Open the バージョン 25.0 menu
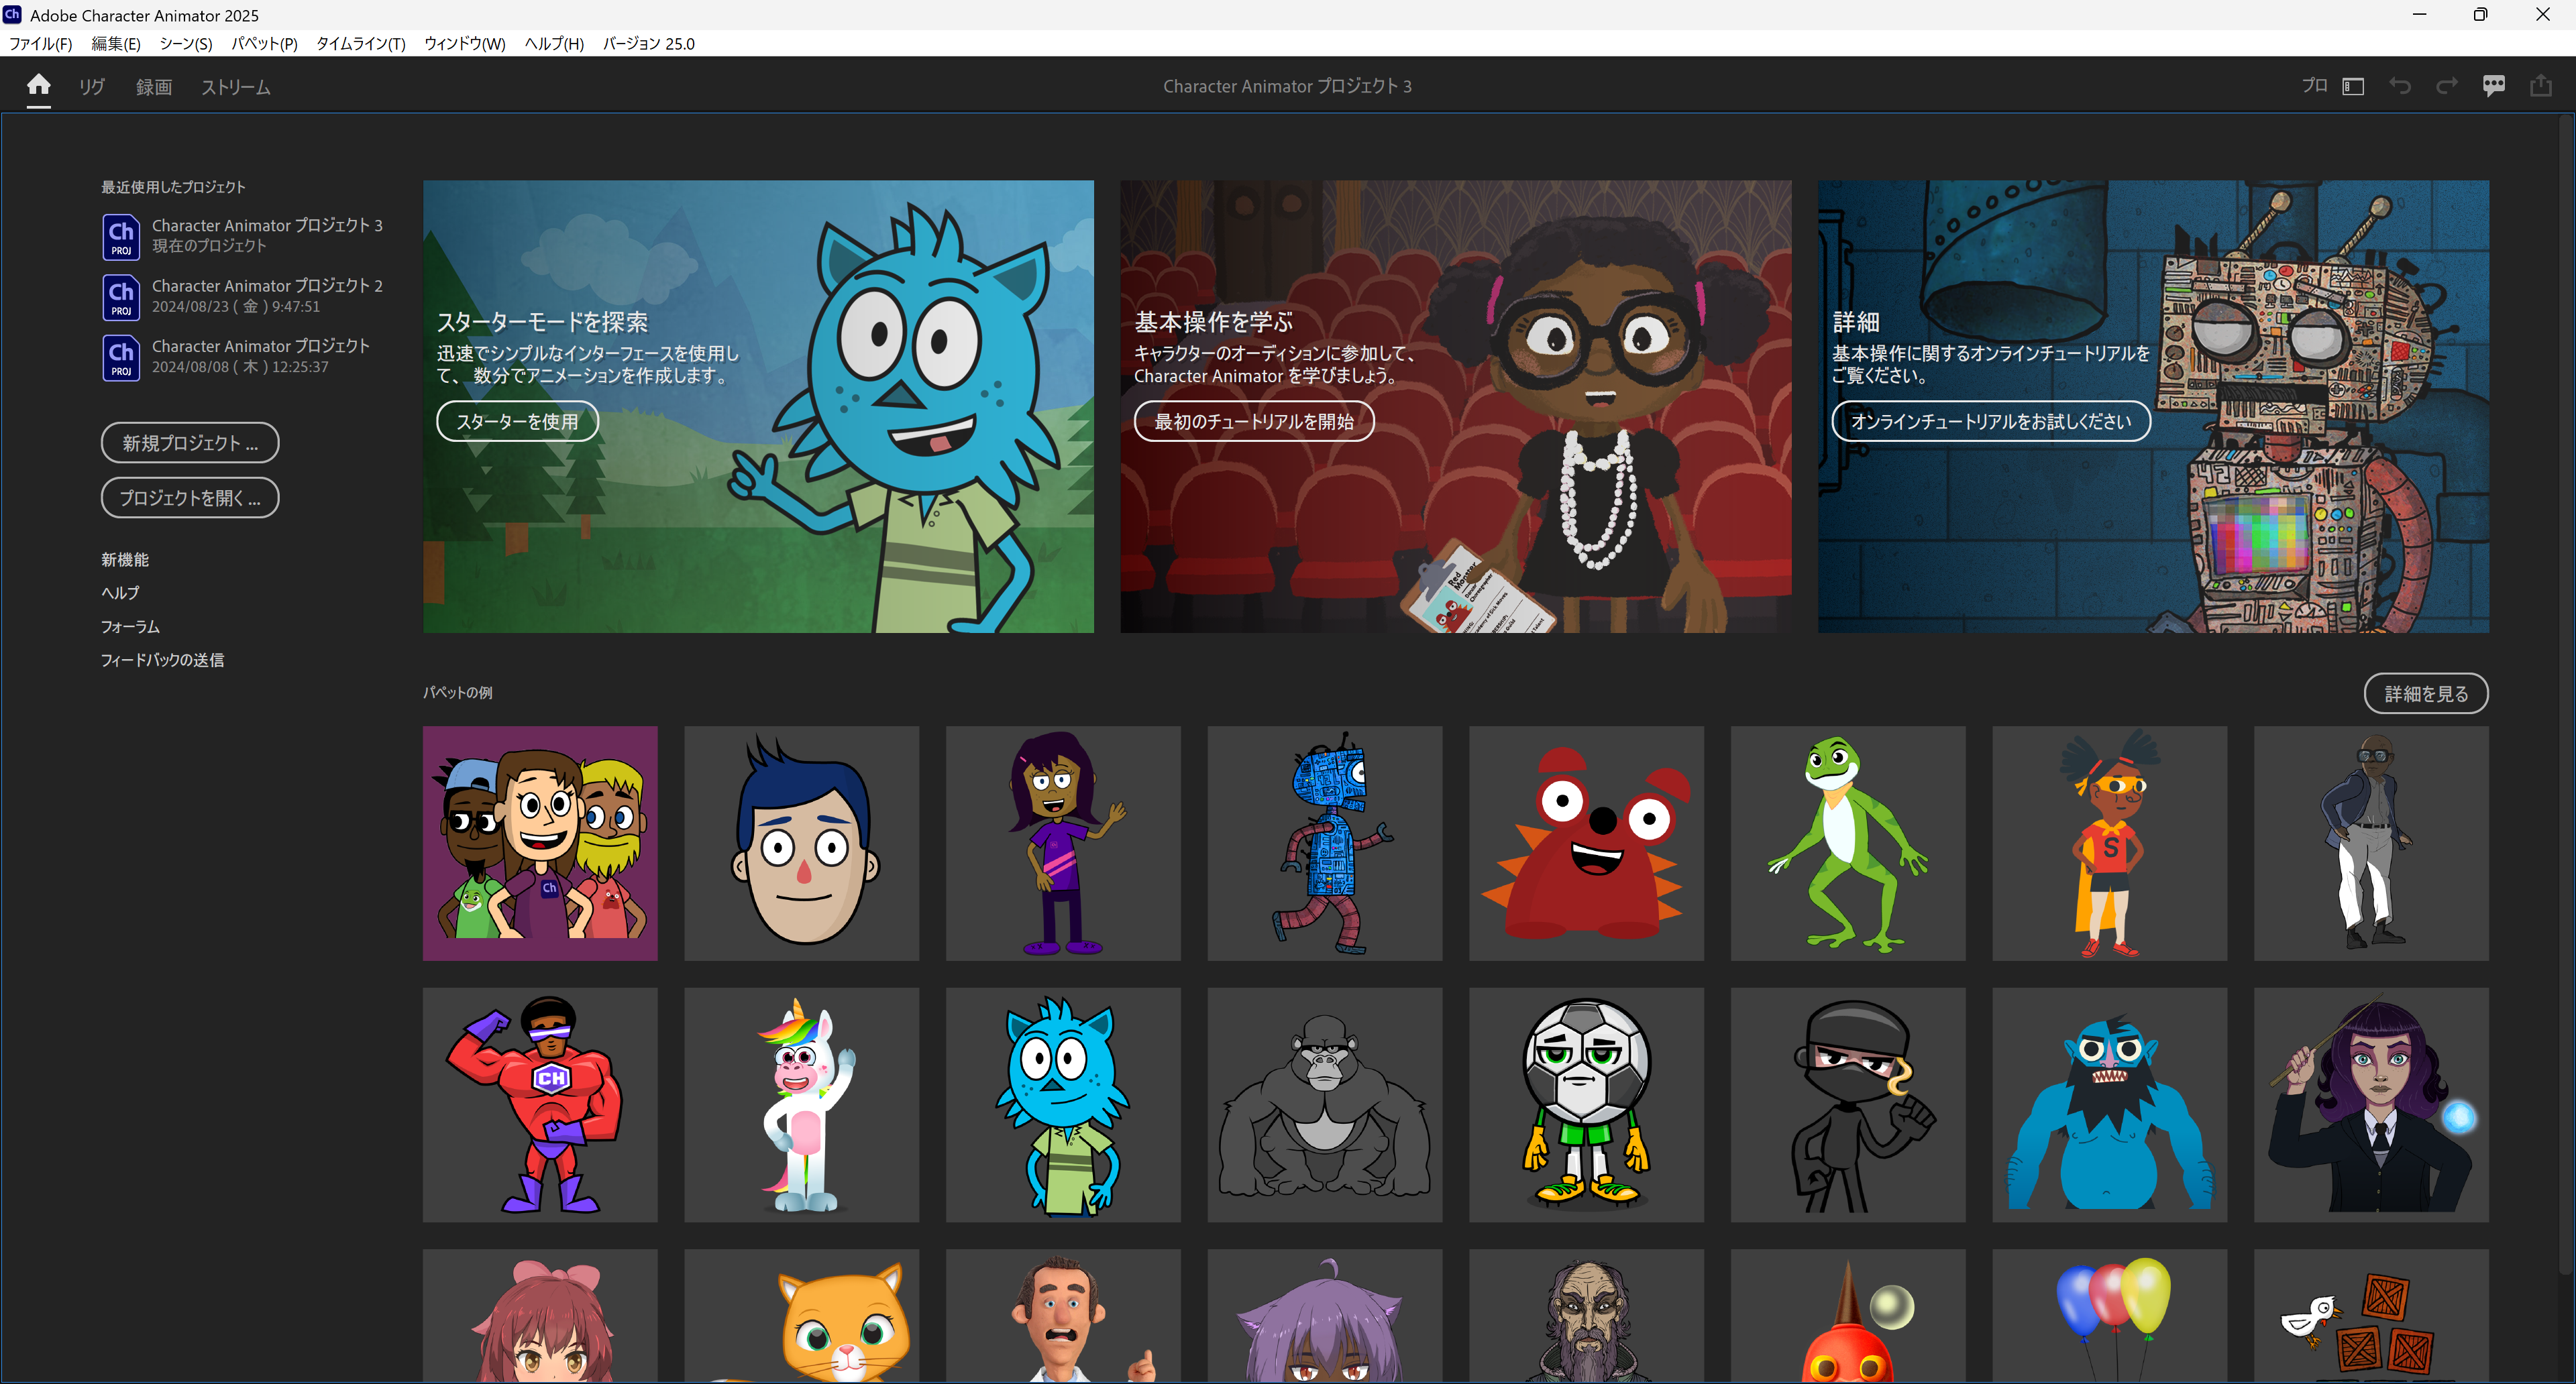 click(649, 44)
